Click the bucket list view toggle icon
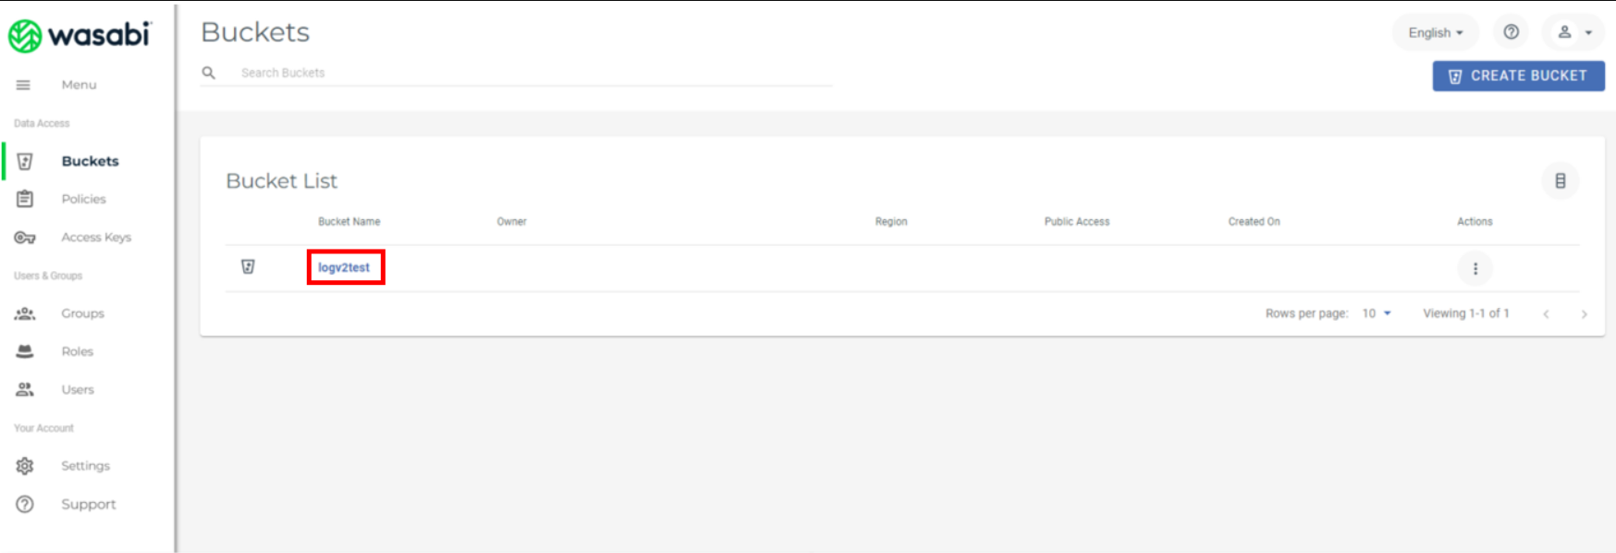This screenshot has height=553, width=1616. point(1561,181)
